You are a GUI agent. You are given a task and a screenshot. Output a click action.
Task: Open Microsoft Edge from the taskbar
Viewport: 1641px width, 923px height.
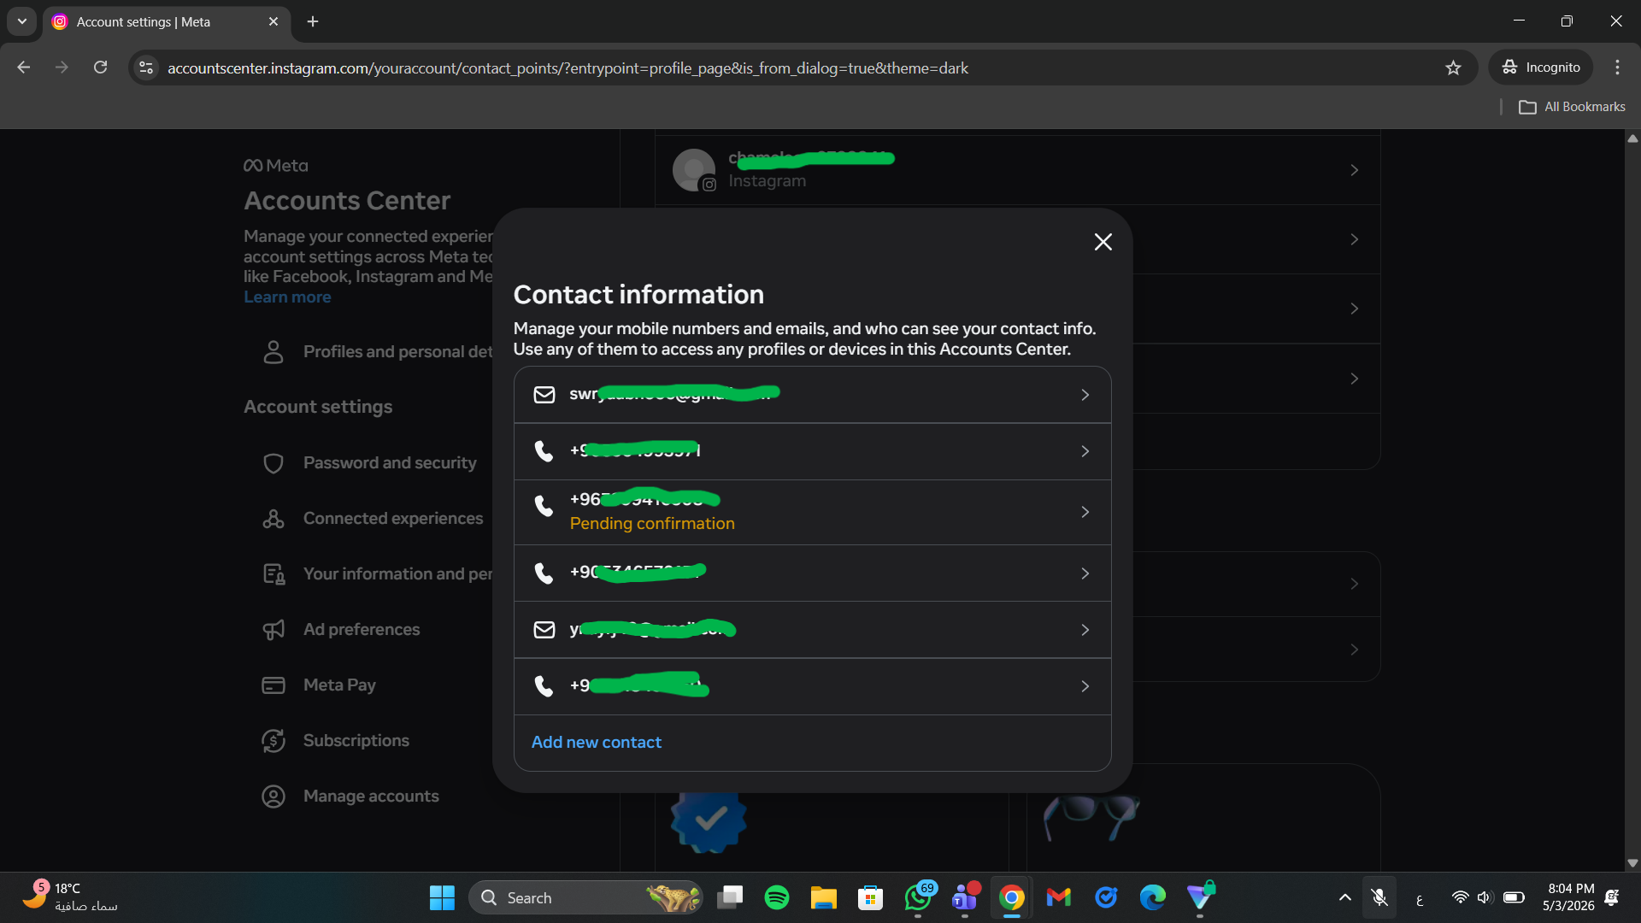pyautogui.click(x=1153, y=897)
